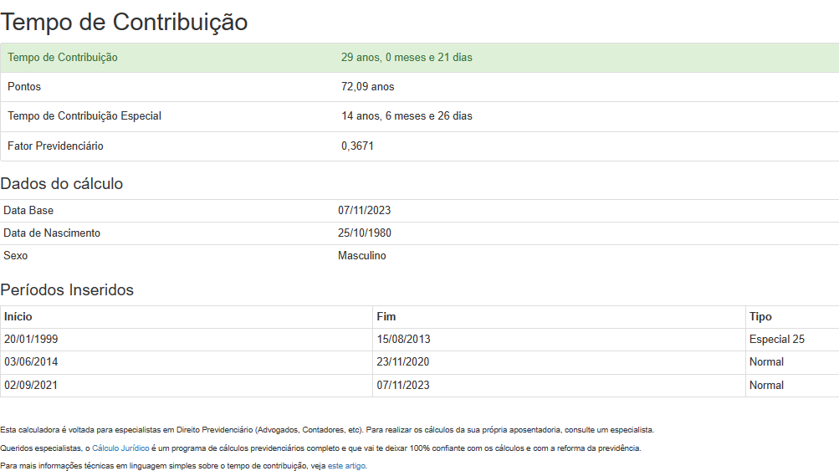This screenshot has height=476, width=839.
Task: Click the 'Pontos' label
Action: [x=24, y=87]
